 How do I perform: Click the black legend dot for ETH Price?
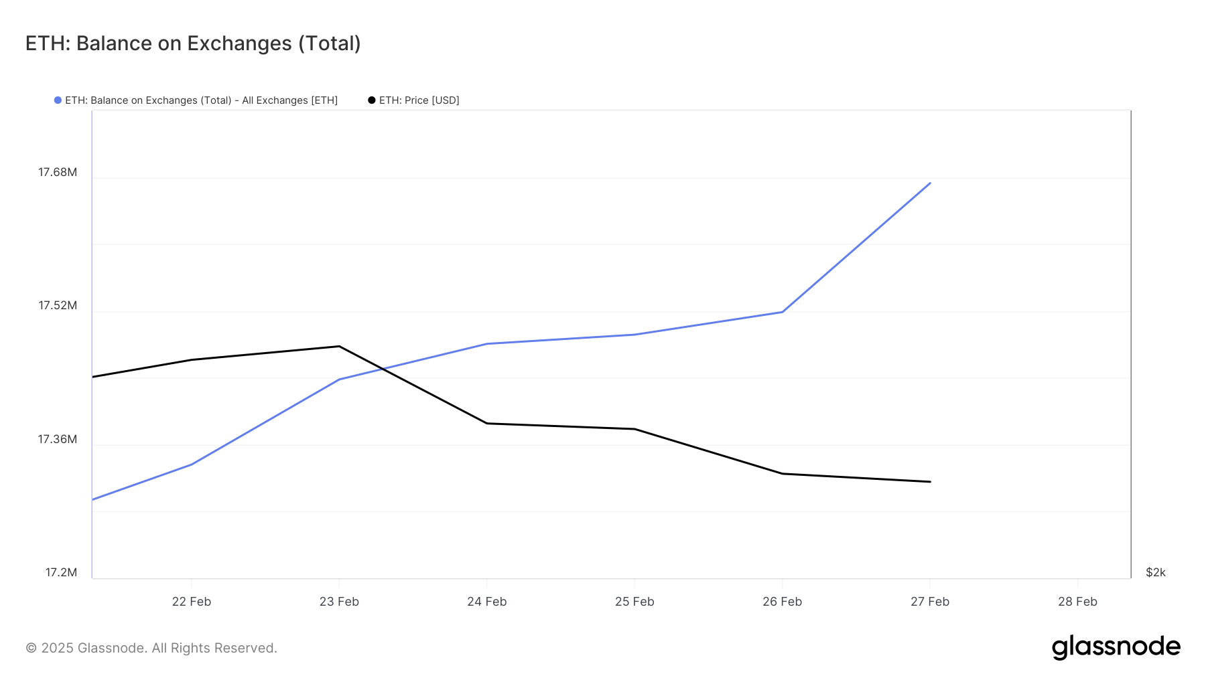click(x=372, y=100)
